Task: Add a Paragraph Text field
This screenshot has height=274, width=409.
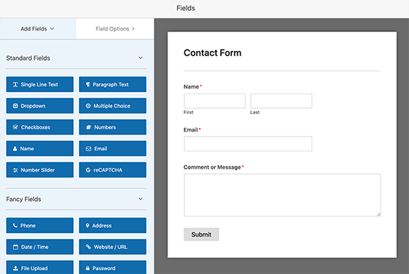Action: (113, 84)
